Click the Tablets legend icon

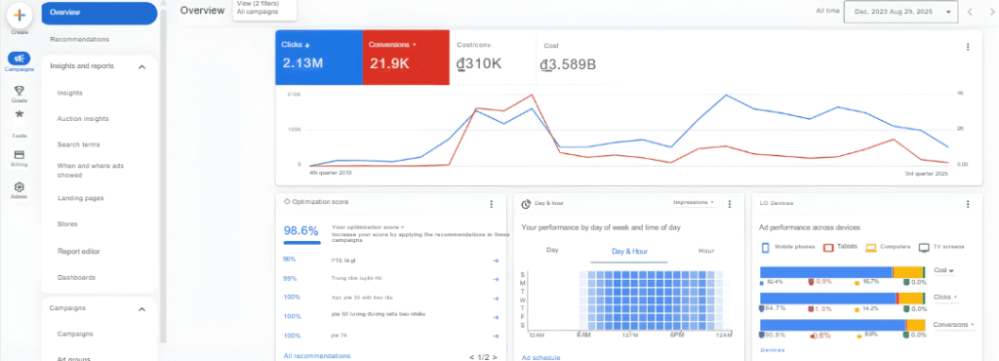828,247
